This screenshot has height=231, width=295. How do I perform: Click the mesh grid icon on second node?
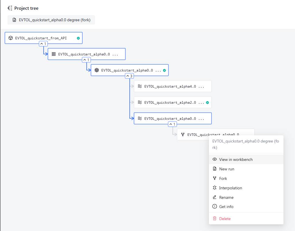[x=54, y=54]
